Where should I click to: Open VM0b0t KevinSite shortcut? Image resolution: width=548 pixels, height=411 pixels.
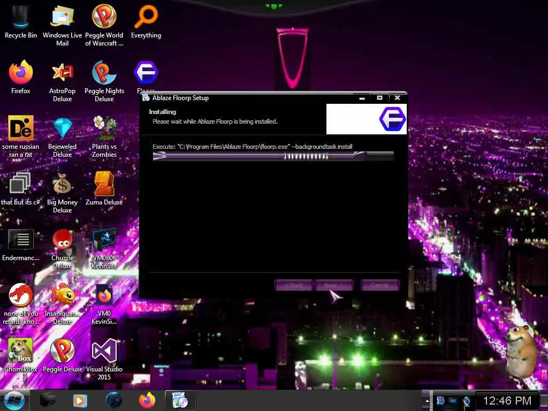(104, 248)
